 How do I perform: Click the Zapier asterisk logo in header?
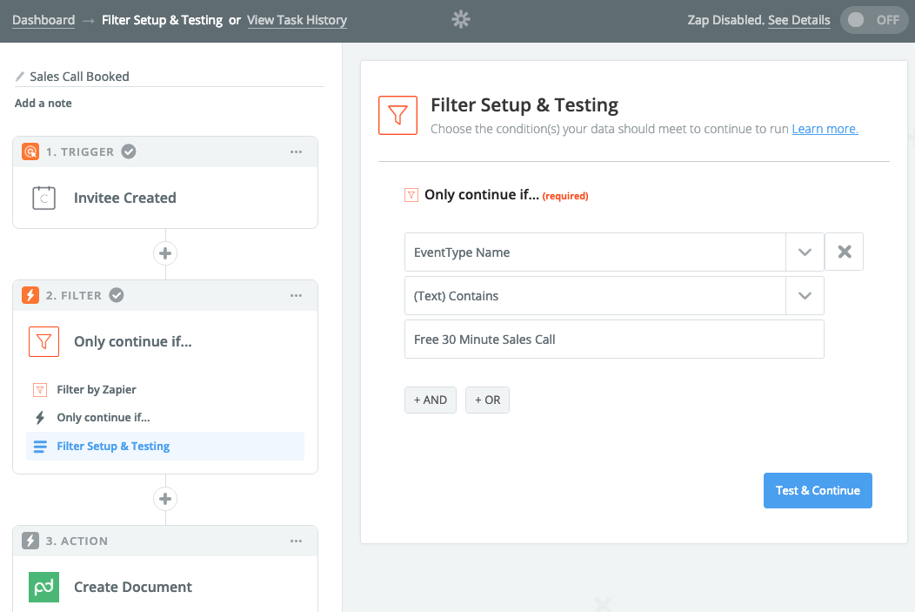tap(461, 20)
